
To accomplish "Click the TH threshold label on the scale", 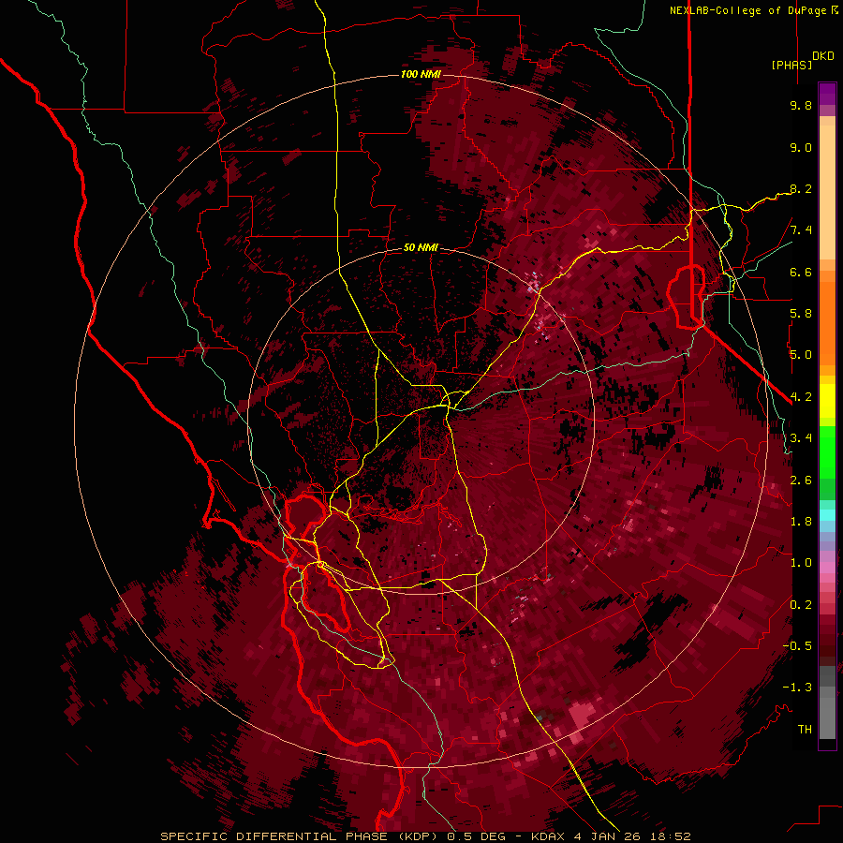I will [x=805, y=730].
